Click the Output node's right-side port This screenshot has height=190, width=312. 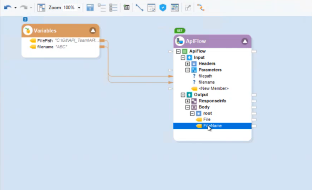254,95
